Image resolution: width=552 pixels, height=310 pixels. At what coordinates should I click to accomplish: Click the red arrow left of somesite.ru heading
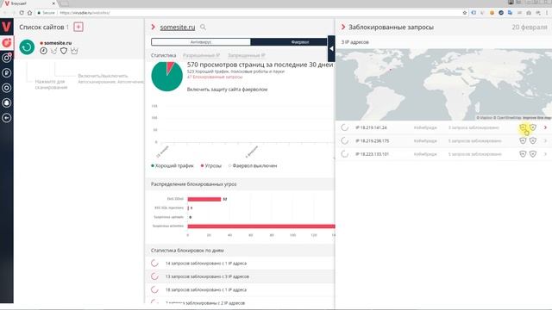[x=154, y=27]
